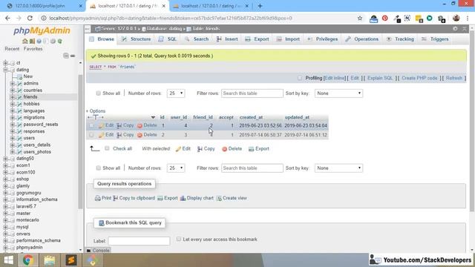Open the phpMyAdmin documentation icon
The image size is (475, 267).
[x=39, y=42]
